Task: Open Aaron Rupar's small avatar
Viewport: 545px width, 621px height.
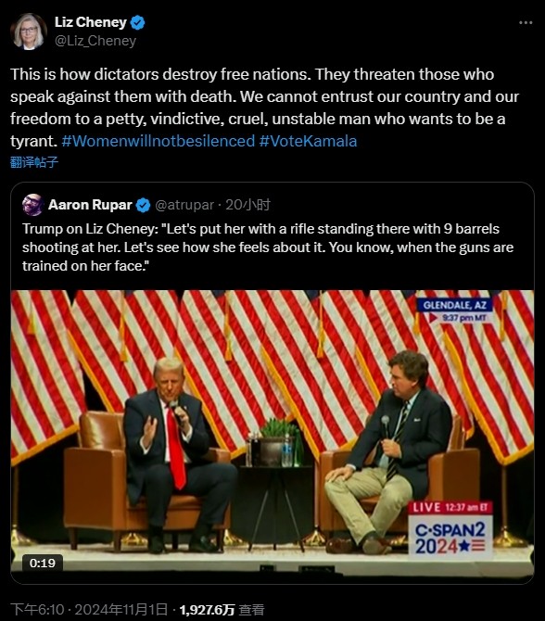Action: point(33,205)
